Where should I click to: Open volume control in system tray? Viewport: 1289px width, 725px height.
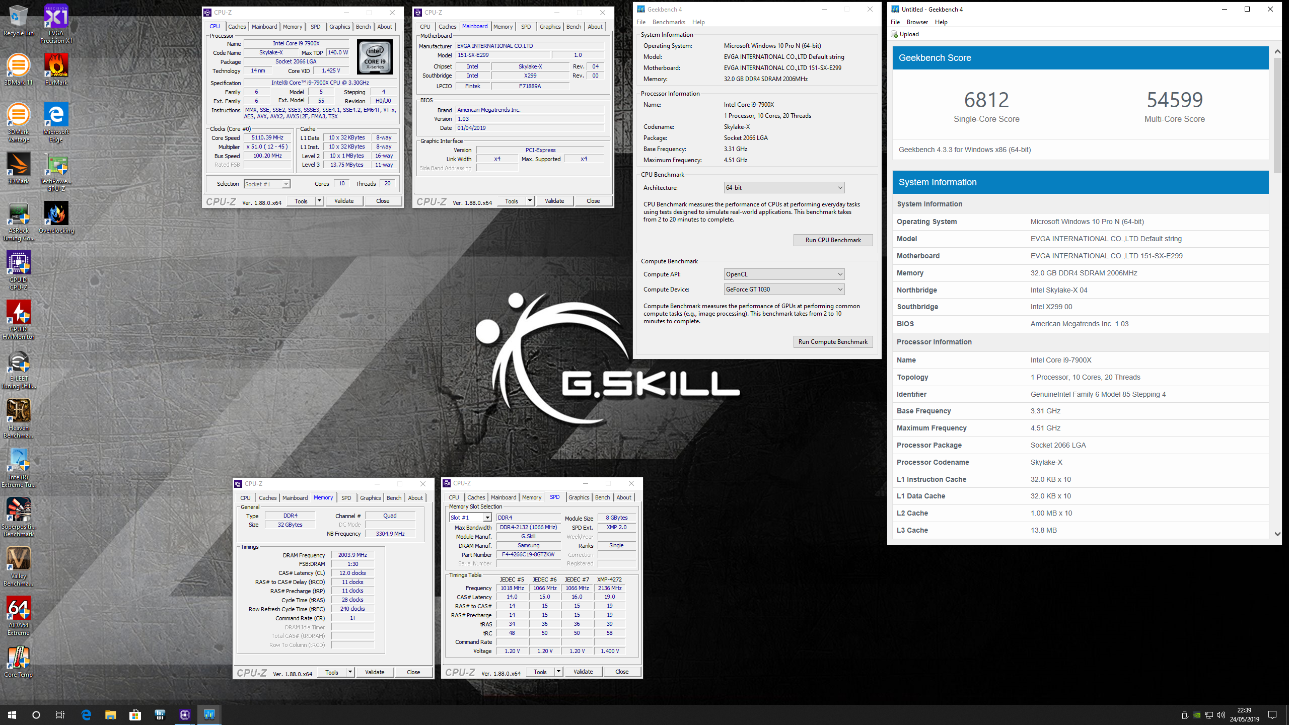[1221, 715]
